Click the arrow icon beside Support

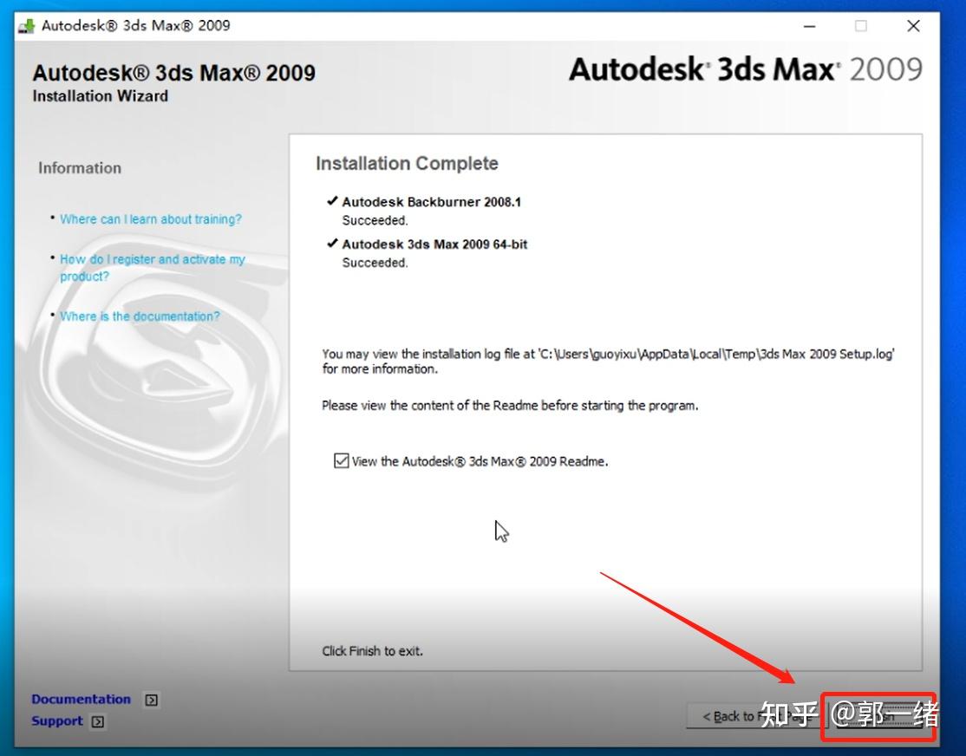point(97,721)
